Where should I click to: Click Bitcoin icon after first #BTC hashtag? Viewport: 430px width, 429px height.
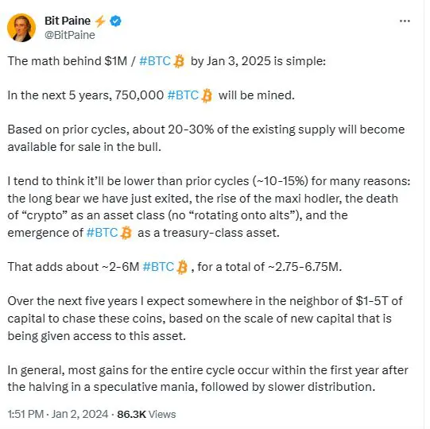click(x=179, y=61)
